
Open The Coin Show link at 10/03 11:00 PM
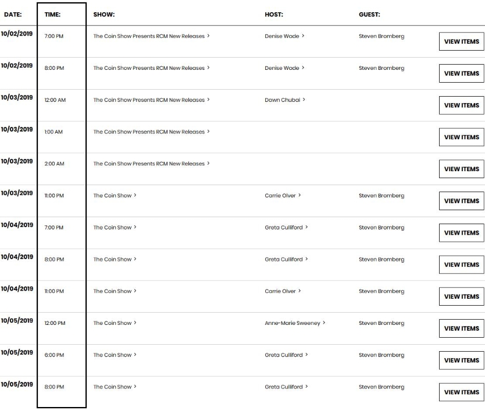pos(113,196)
